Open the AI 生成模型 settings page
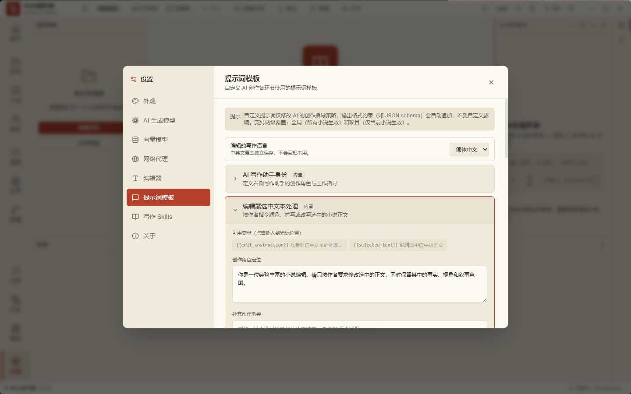The height and width of the screenshot is (394, 631). pos(168,120)
